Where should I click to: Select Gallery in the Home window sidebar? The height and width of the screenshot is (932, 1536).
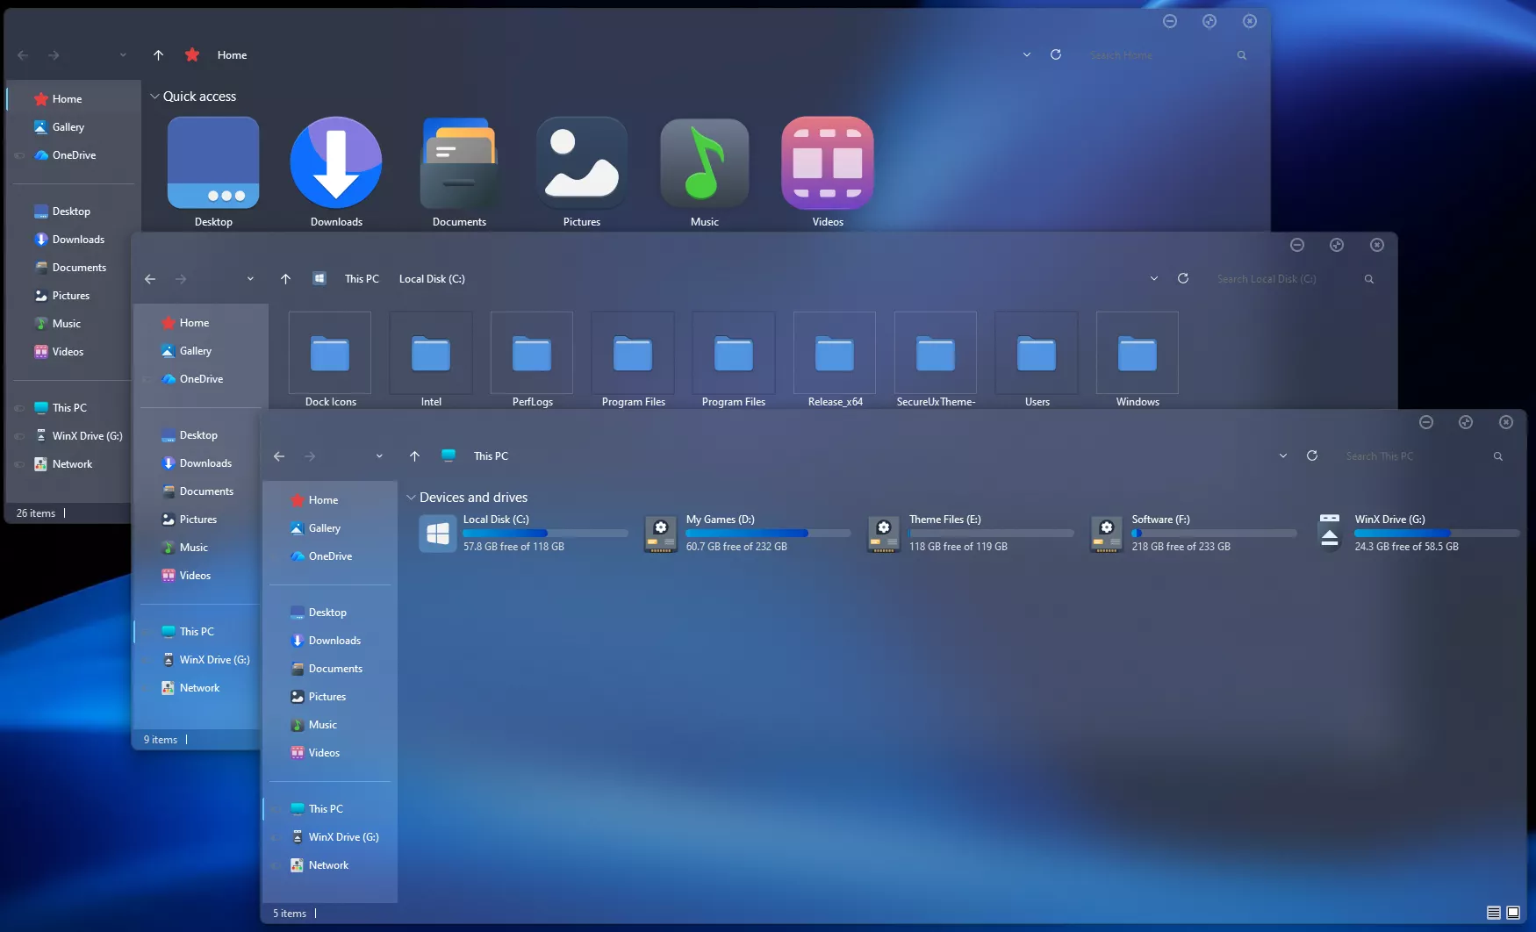68,127
